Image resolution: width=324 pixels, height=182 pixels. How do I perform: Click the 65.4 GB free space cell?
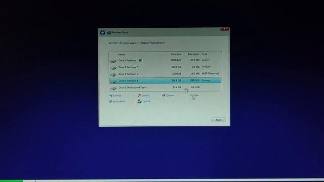(x=195, y=87)
